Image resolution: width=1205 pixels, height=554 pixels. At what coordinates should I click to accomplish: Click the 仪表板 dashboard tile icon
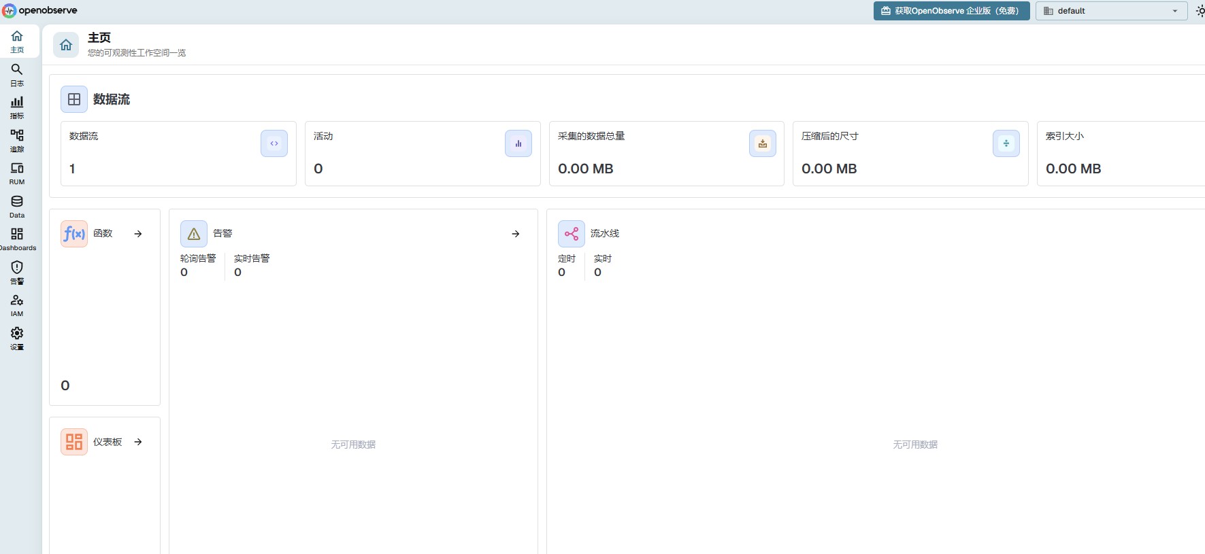click(x=74, y=442)
